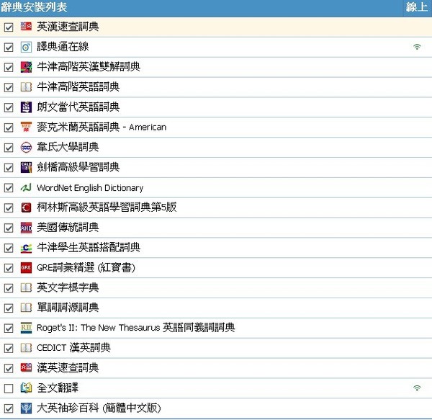
Task: Select the 英漢速查詞典 row text
Action: pyautogui.click(x=68, y=27)
